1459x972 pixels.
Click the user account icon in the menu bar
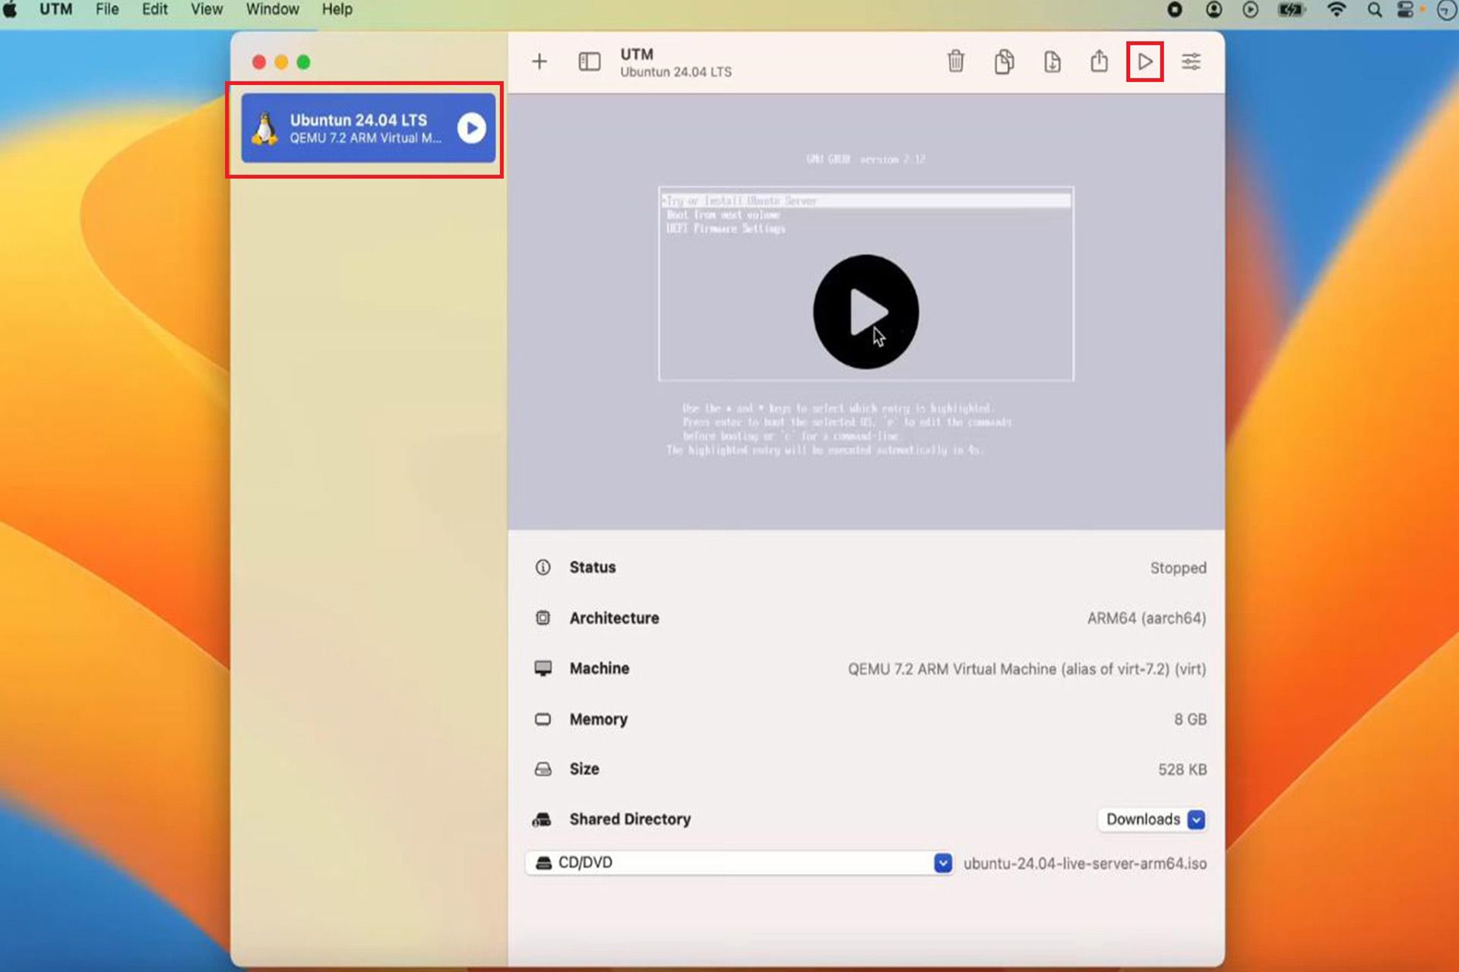point(1214,10)
